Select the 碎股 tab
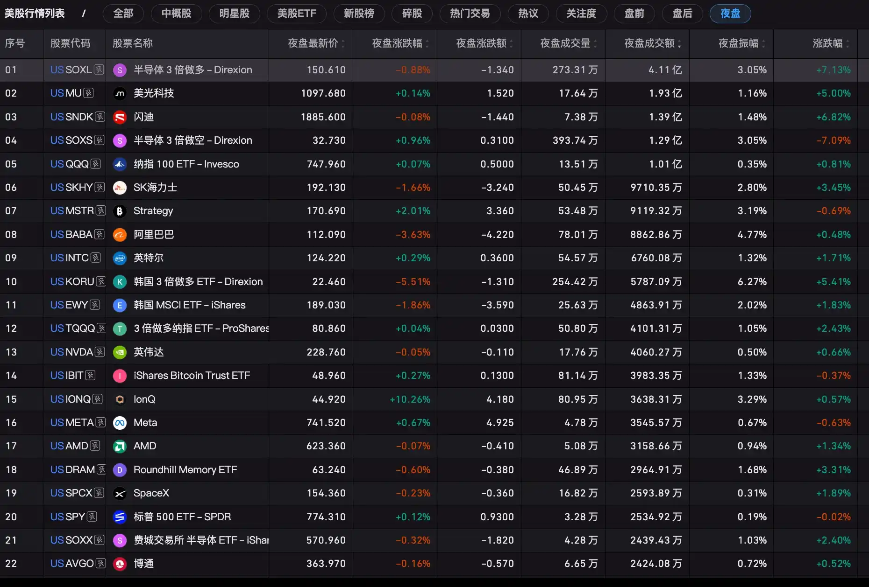 (412, 14)
